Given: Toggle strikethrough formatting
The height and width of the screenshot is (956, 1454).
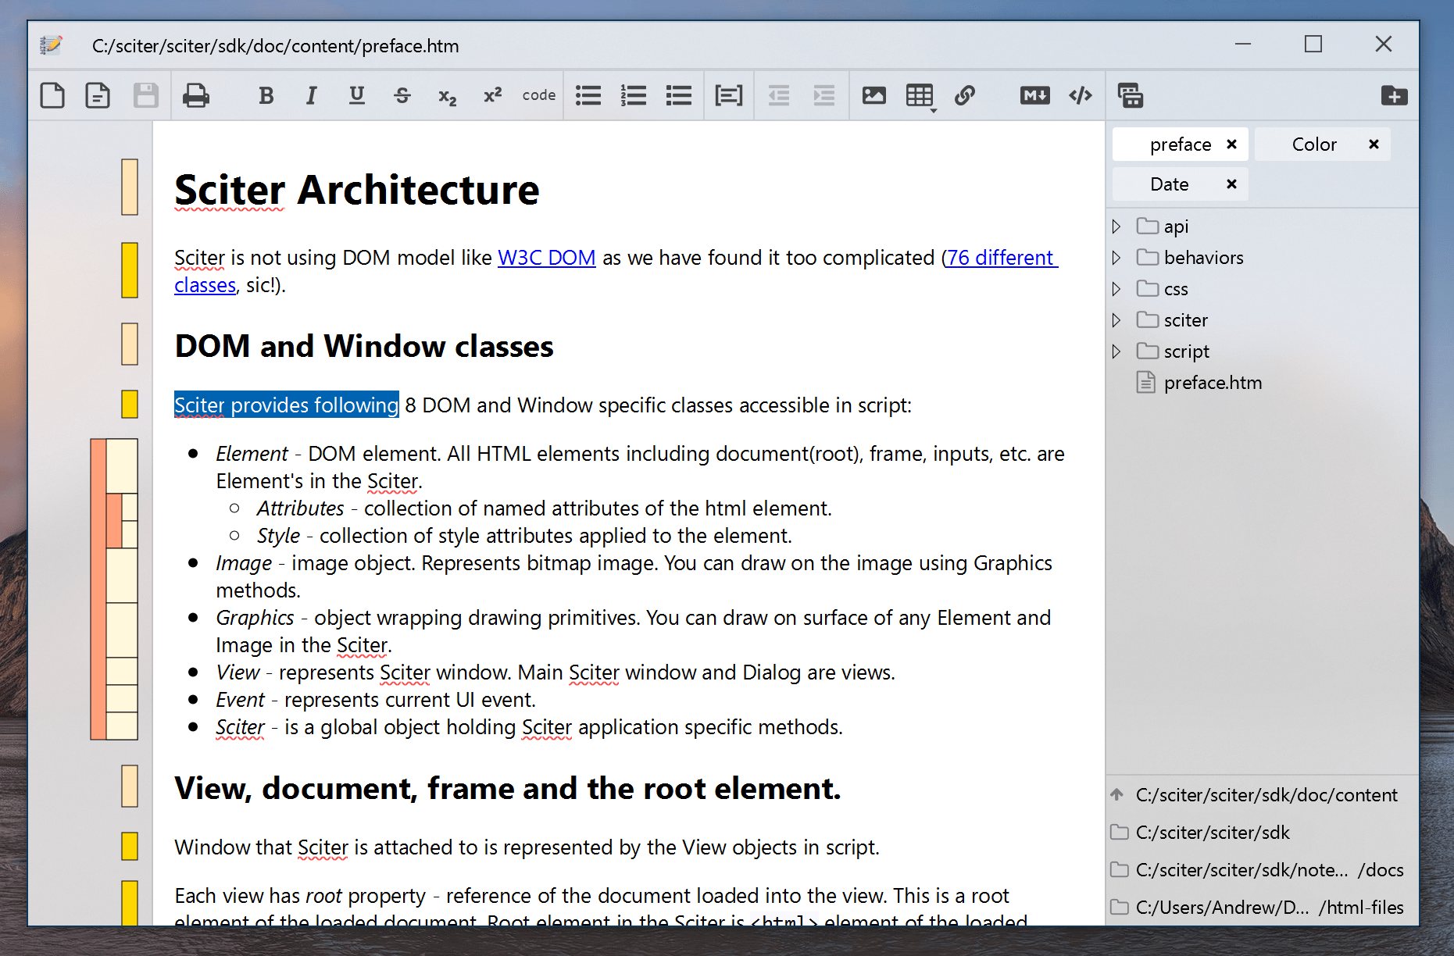Looking at the screenshot, I should pyautogui.click(x=402, y=95).
